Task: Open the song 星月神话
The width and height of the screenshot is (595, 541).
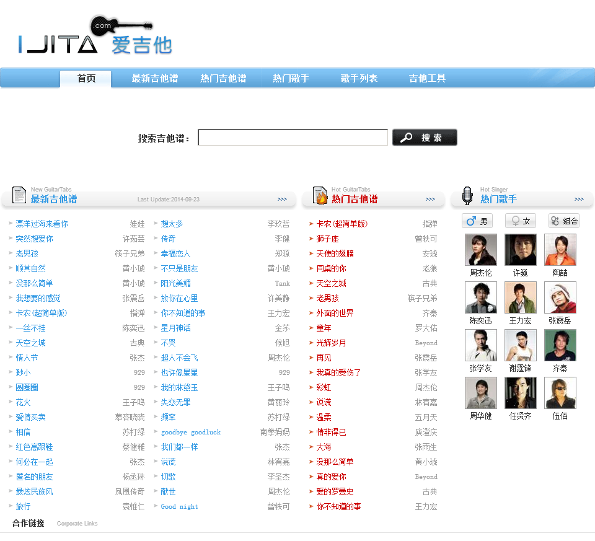Action: 175,328
